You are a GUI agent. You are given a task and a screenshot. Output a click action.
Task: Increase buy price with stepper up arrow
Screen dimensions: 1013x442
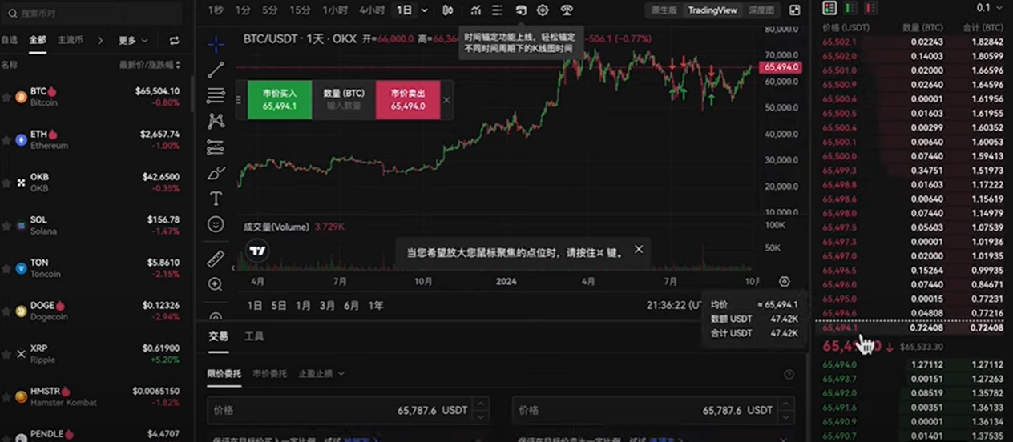coord(480,404)
